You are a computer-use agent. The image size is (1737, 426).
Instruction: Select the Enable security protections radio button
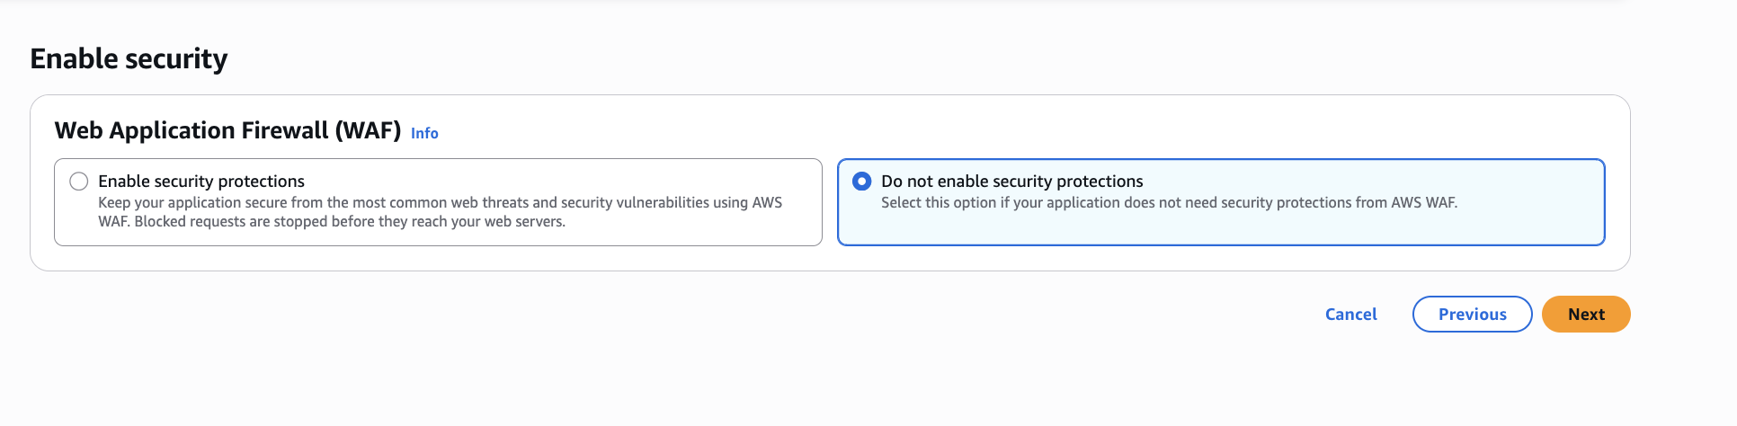79,182
